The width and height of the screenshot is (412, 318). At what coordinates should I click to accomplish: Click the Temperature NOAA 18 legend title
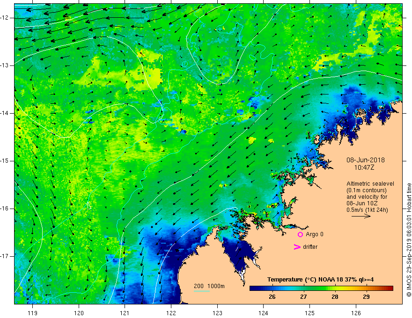pyautogui.click(x=320, y=280)
